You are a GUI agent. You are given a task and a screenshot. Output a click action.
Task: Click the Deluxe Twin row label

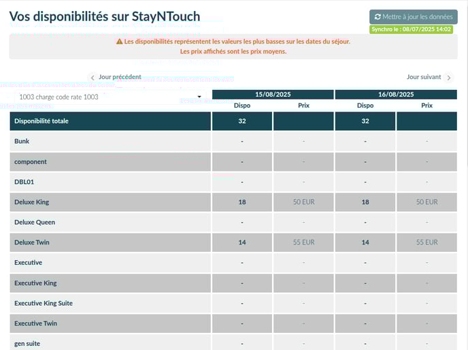tap(32, 242)
